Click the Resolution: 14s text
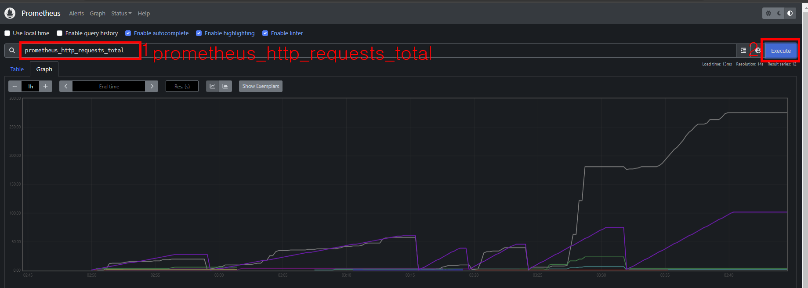This screenshot has height=288, width=808. (x=750, y=64)
